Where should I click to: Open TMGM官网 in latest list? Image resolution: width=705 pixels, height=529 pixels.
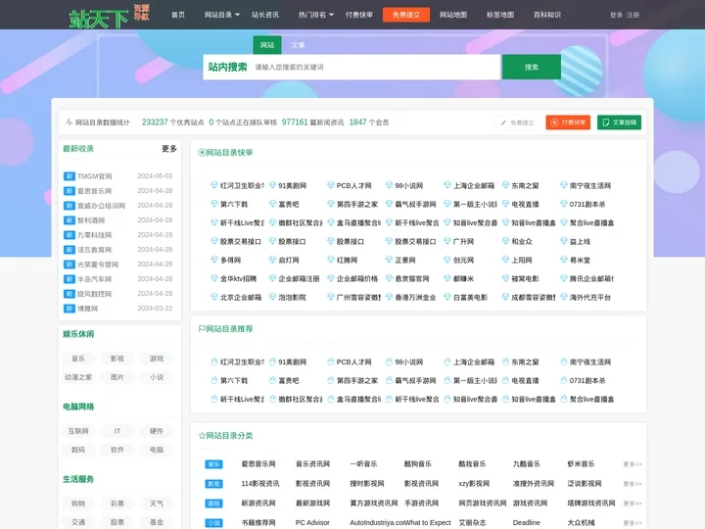point(94,176)
